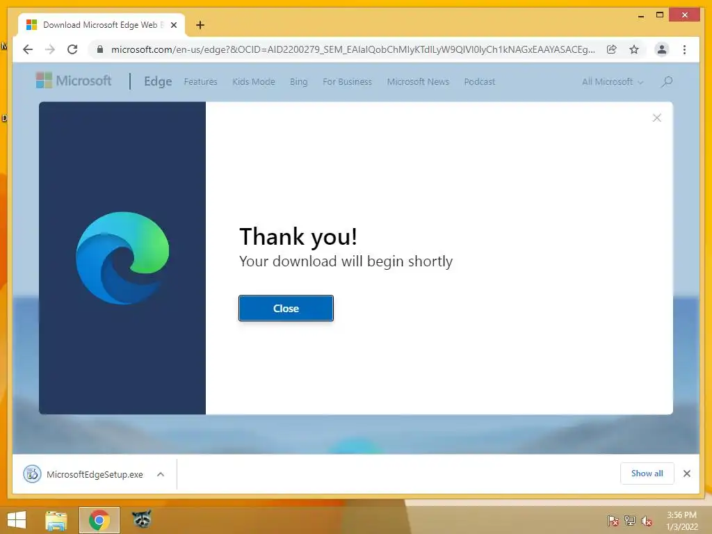Minimize the Chrome window

click(x=640, y=15)
